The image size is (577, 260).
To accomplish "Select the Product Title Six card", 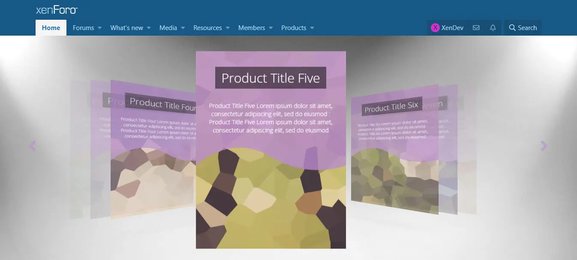I will coord(394,149).
